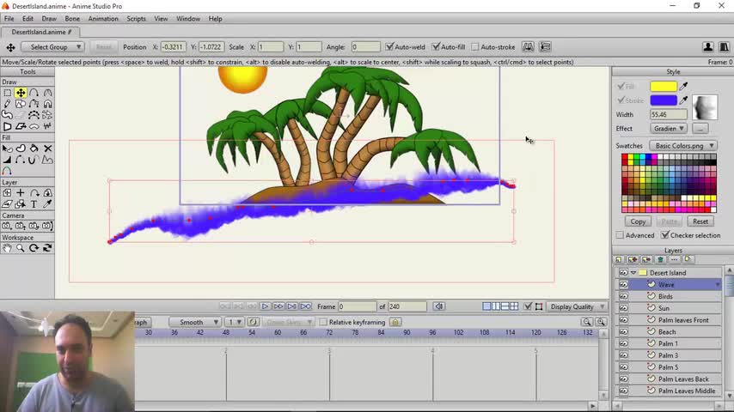The image size is (734, 412).
Task: Open the interval dropdown showing 1
Action: click(x=234, y=322)
